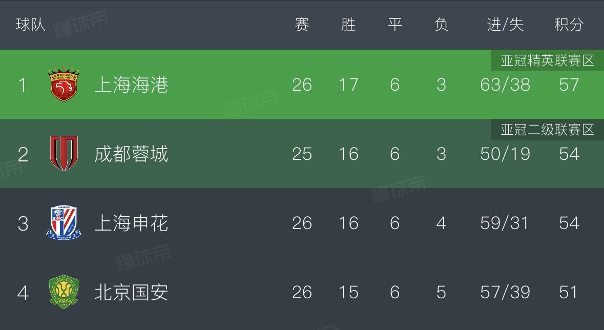The width and height of the screenshot is (604, 330).
Task: Select the 上海申花 team name
Action: pyautogui.click(x=131, y=223)
